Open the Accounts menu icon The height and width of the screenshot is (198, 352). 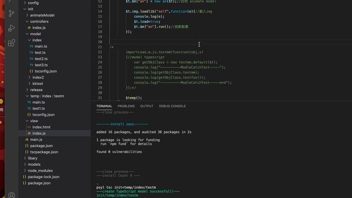(12, 195)
